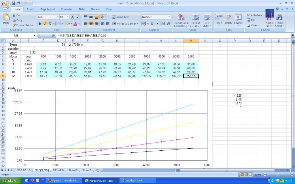Click the Windows start button
The width and height of the screenshot is (295, 184).
pos(10,181)
